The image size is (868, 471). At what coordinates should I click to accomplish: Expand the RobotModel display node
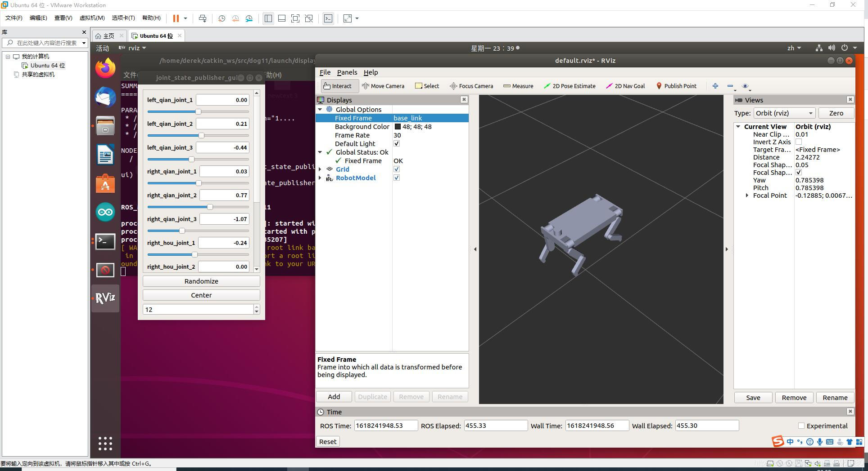point(320,178)
